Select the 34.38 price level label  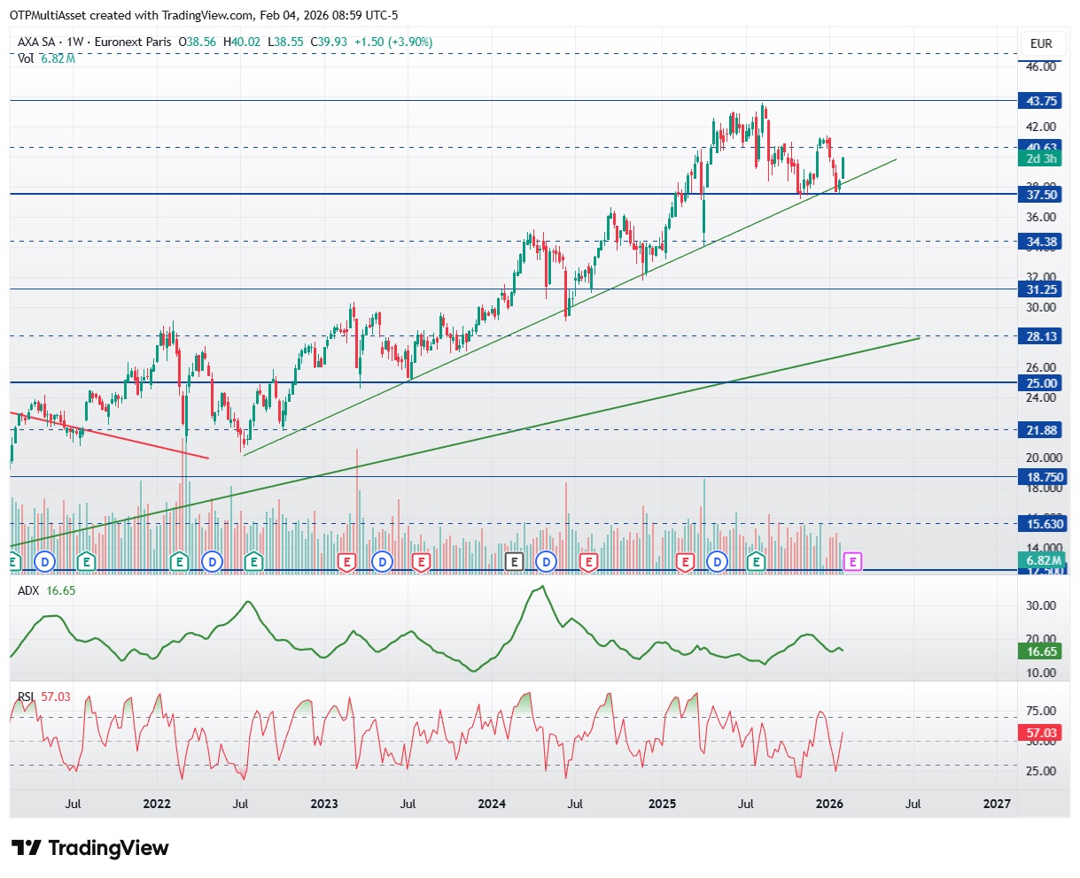1041,242
